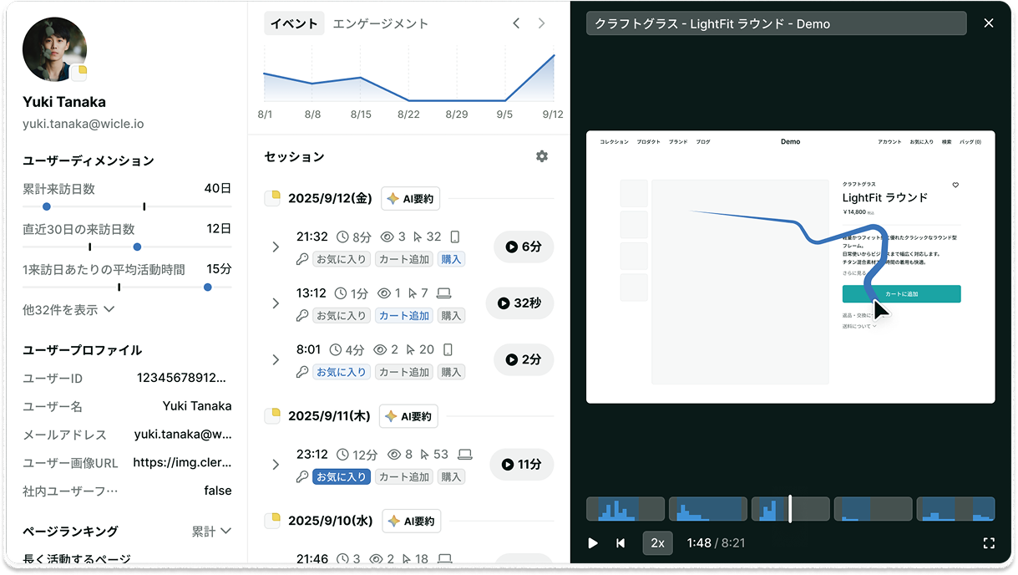
Task: Toggle お気に入り tag in 8:01 session
Action: 341,372
